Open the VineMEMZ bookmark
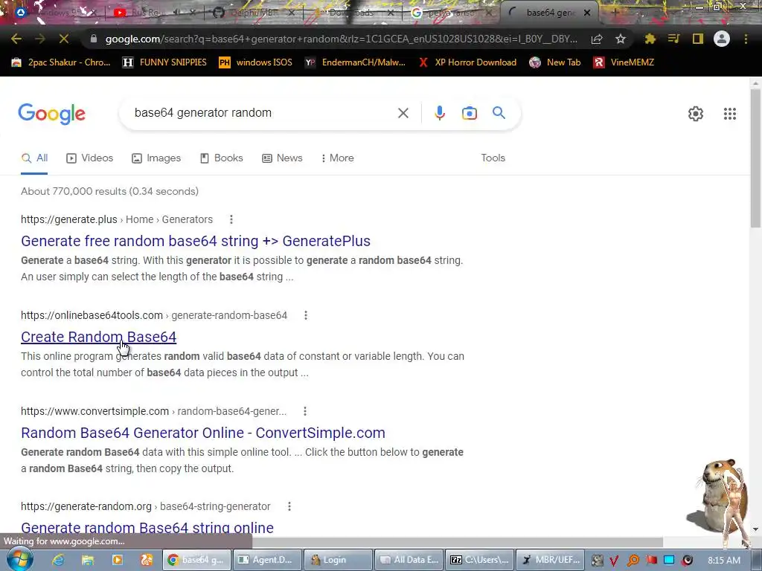 624,62
